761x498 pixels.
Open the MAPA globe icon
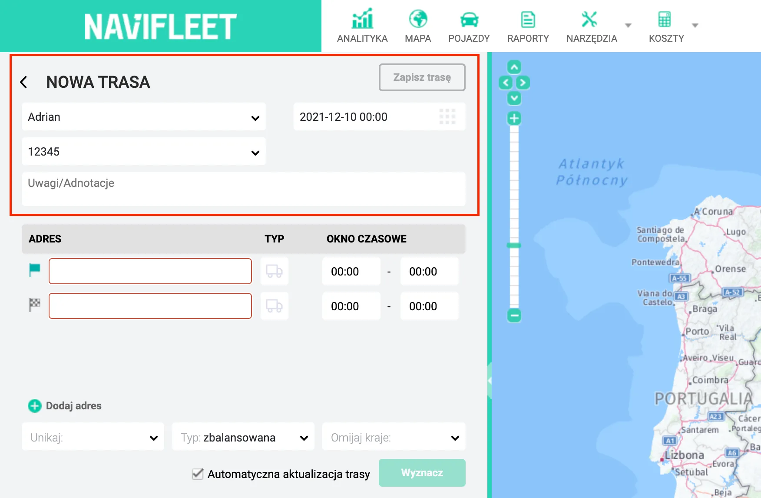tap(418, 19)
